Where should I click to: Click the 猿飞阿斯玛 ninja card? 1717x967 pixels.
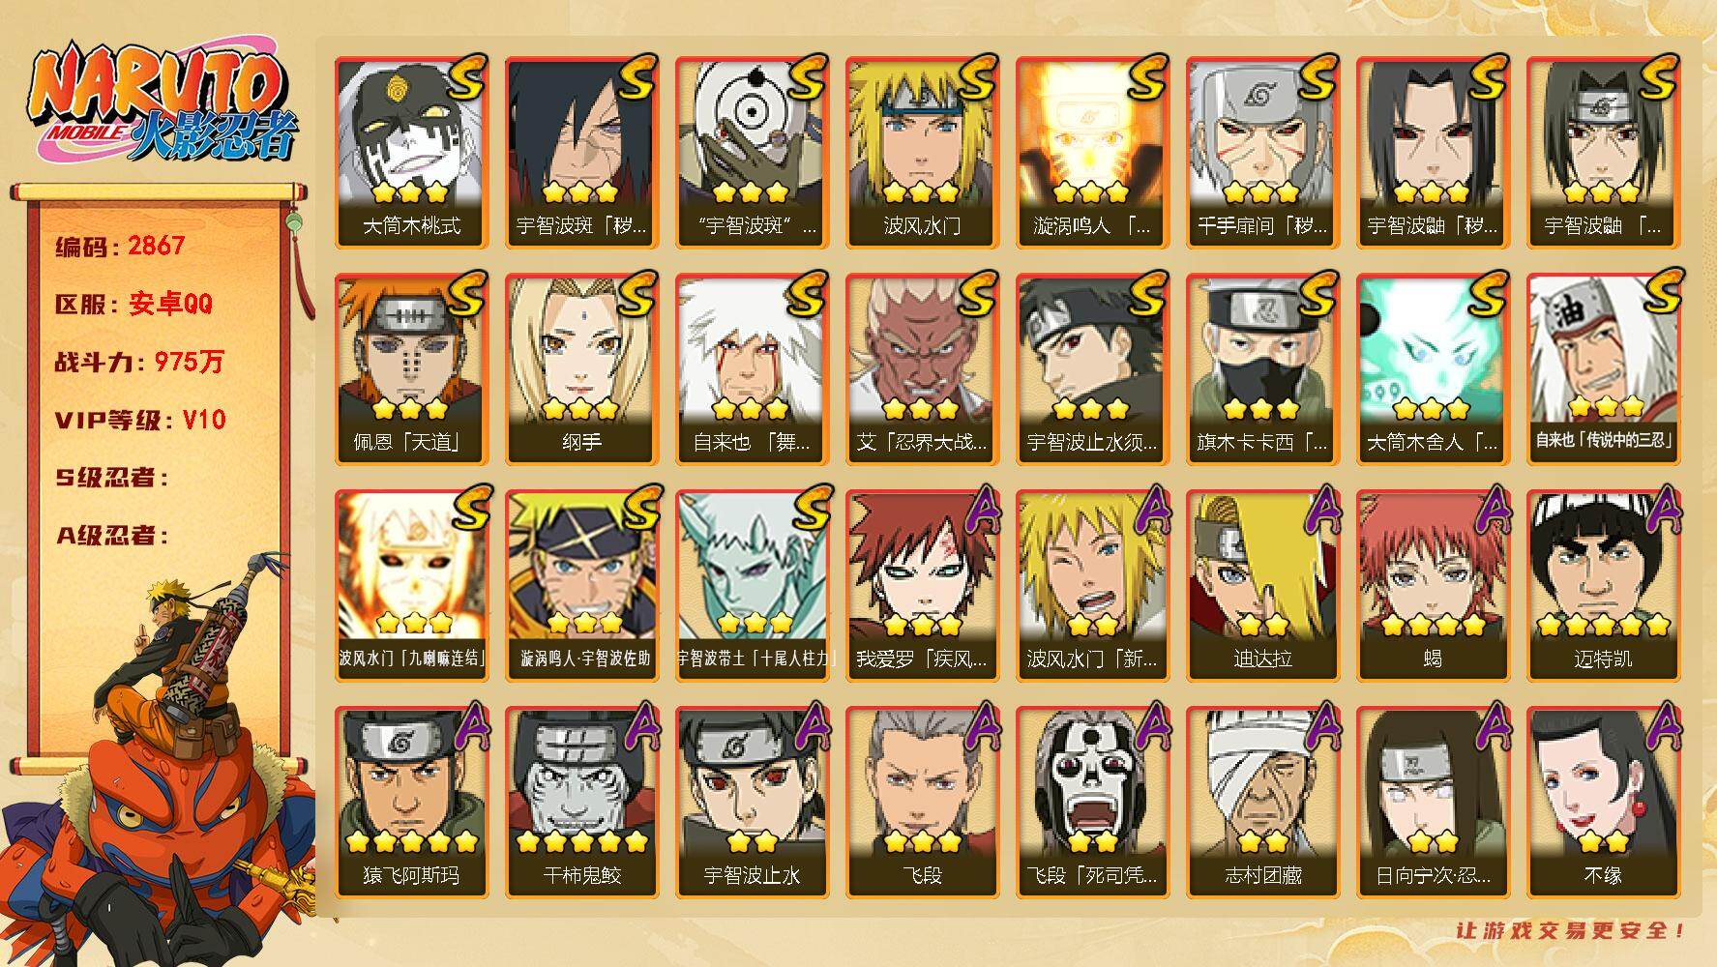tap(411, 803)
